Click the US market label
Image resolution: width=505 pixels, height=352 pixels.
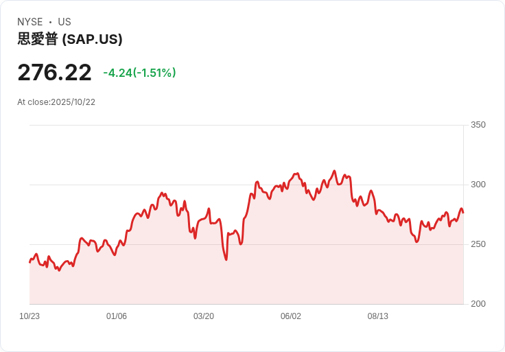tap(64, 22)
